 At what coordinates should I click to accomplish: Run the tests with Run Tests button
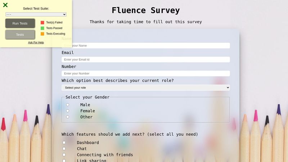click(x=20, y=23)
